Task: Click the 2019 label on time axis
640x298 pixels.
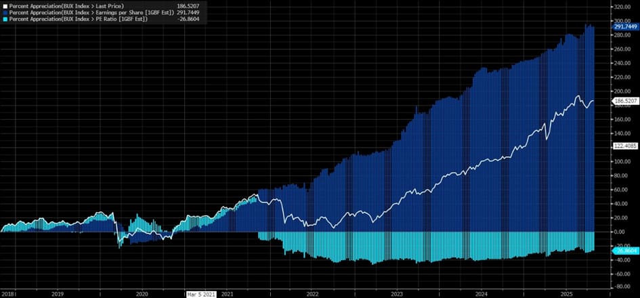Action: [x=57, y=295]
